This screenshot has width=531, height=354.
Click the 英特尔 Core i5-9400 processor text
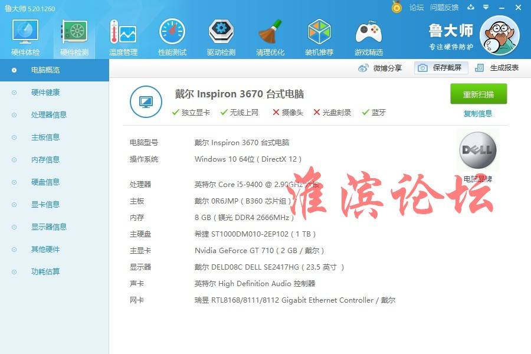pyautogui.click(x=257, y=185)
